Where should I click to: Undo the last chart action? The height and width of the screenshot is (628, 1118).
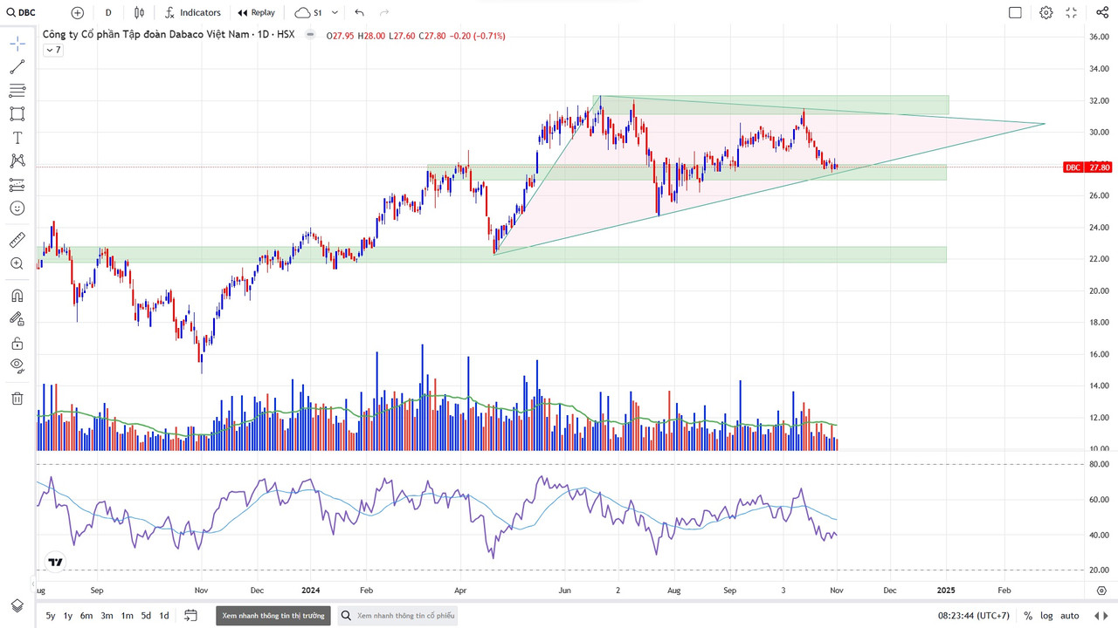point(359,12)
